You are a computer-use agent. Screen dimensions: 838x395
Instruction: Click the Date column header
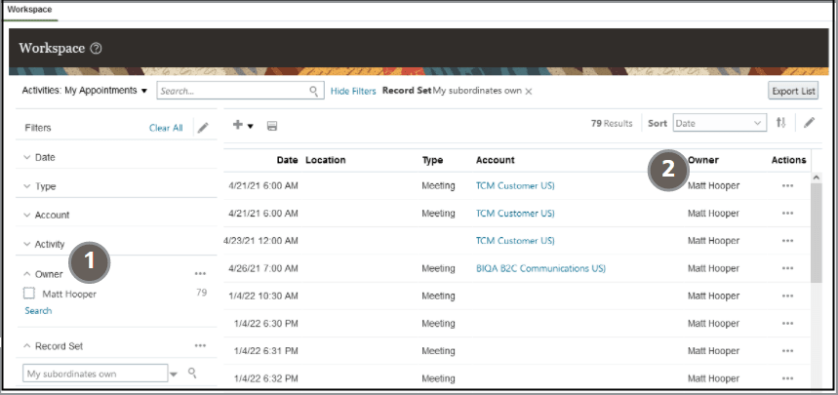click(287, 160)
